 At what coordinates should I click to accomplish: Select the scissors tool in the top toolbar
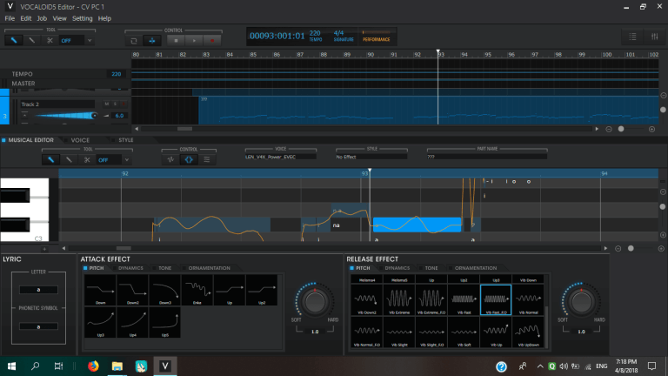(x=50, y=41)
